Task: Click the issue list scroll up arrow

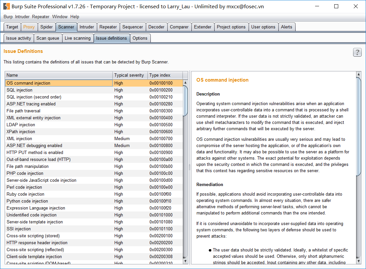Action: [185, 82]
